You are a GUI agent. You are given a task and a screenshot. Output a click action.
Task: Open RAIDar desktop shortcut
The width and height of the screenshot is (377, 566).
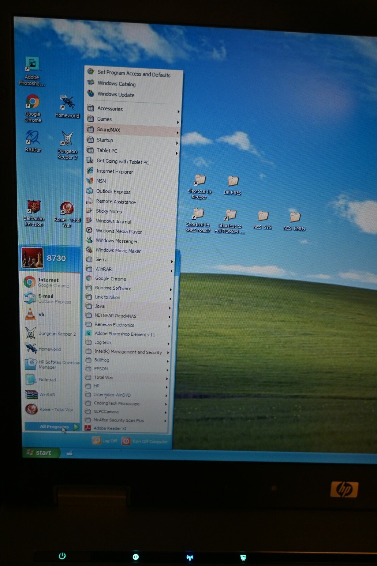[33, 141]
